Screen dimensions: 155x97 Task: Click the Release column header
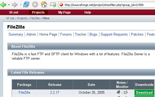[55, 85]
